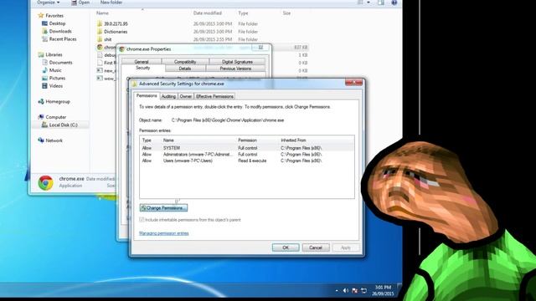
Task: Open the Videos library icon
Action: coord(44,86)
